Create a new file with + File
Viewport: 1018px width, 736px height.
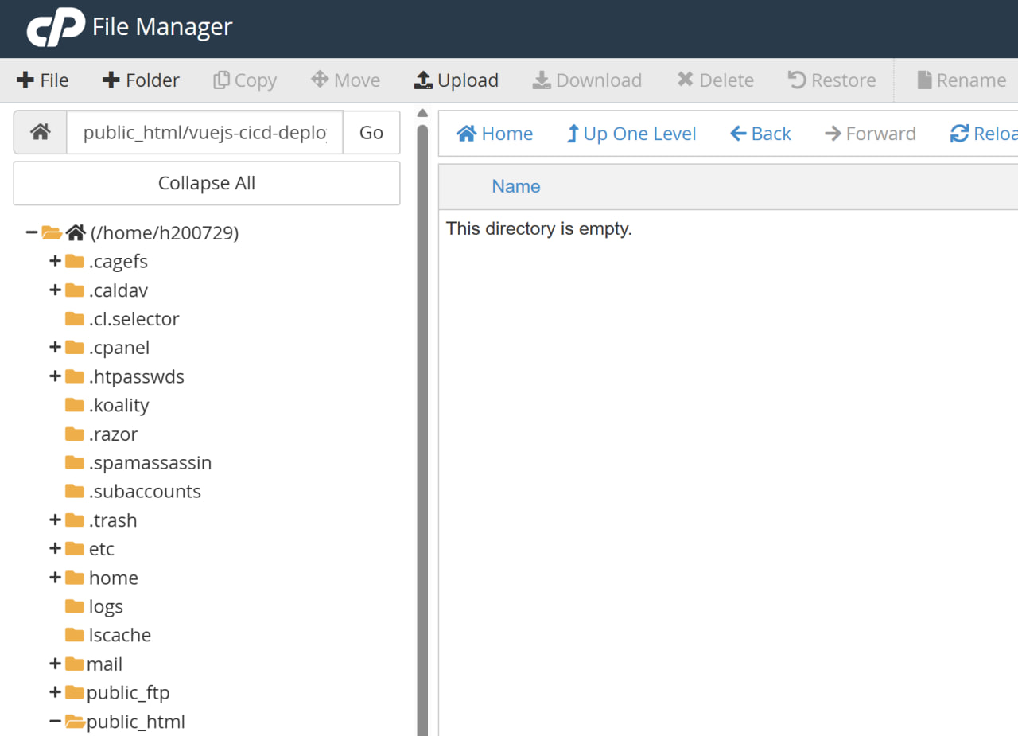point(43,80)
